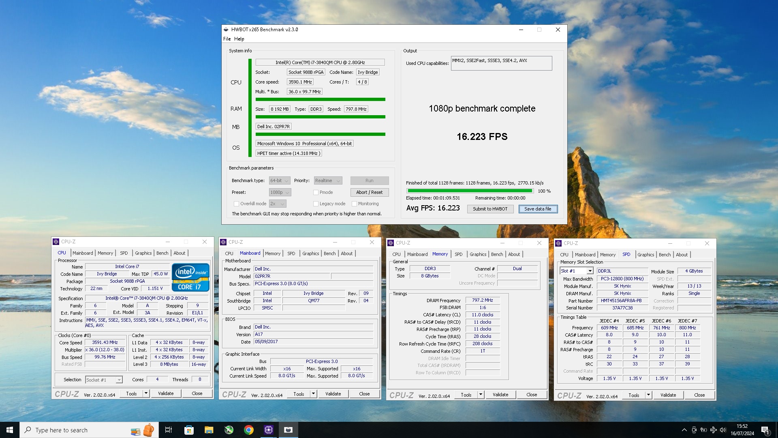Open Task View from the taskbar
This screenshot has width=778, height=438.
pos(169,430)
